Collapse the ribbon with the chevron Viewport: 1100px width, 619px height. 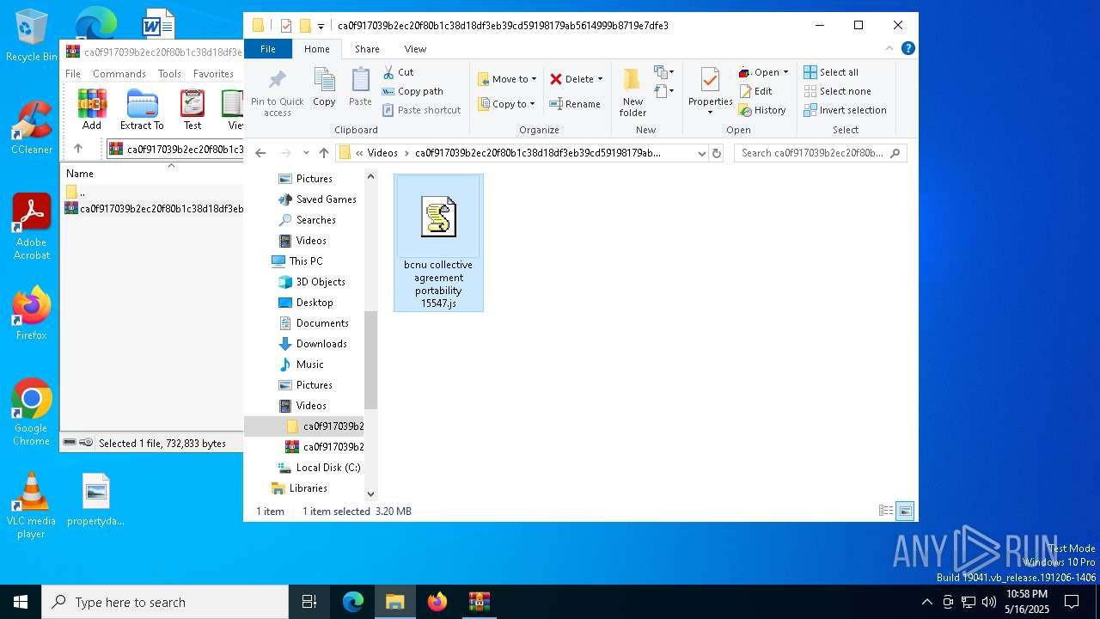[x=889, y=48]
